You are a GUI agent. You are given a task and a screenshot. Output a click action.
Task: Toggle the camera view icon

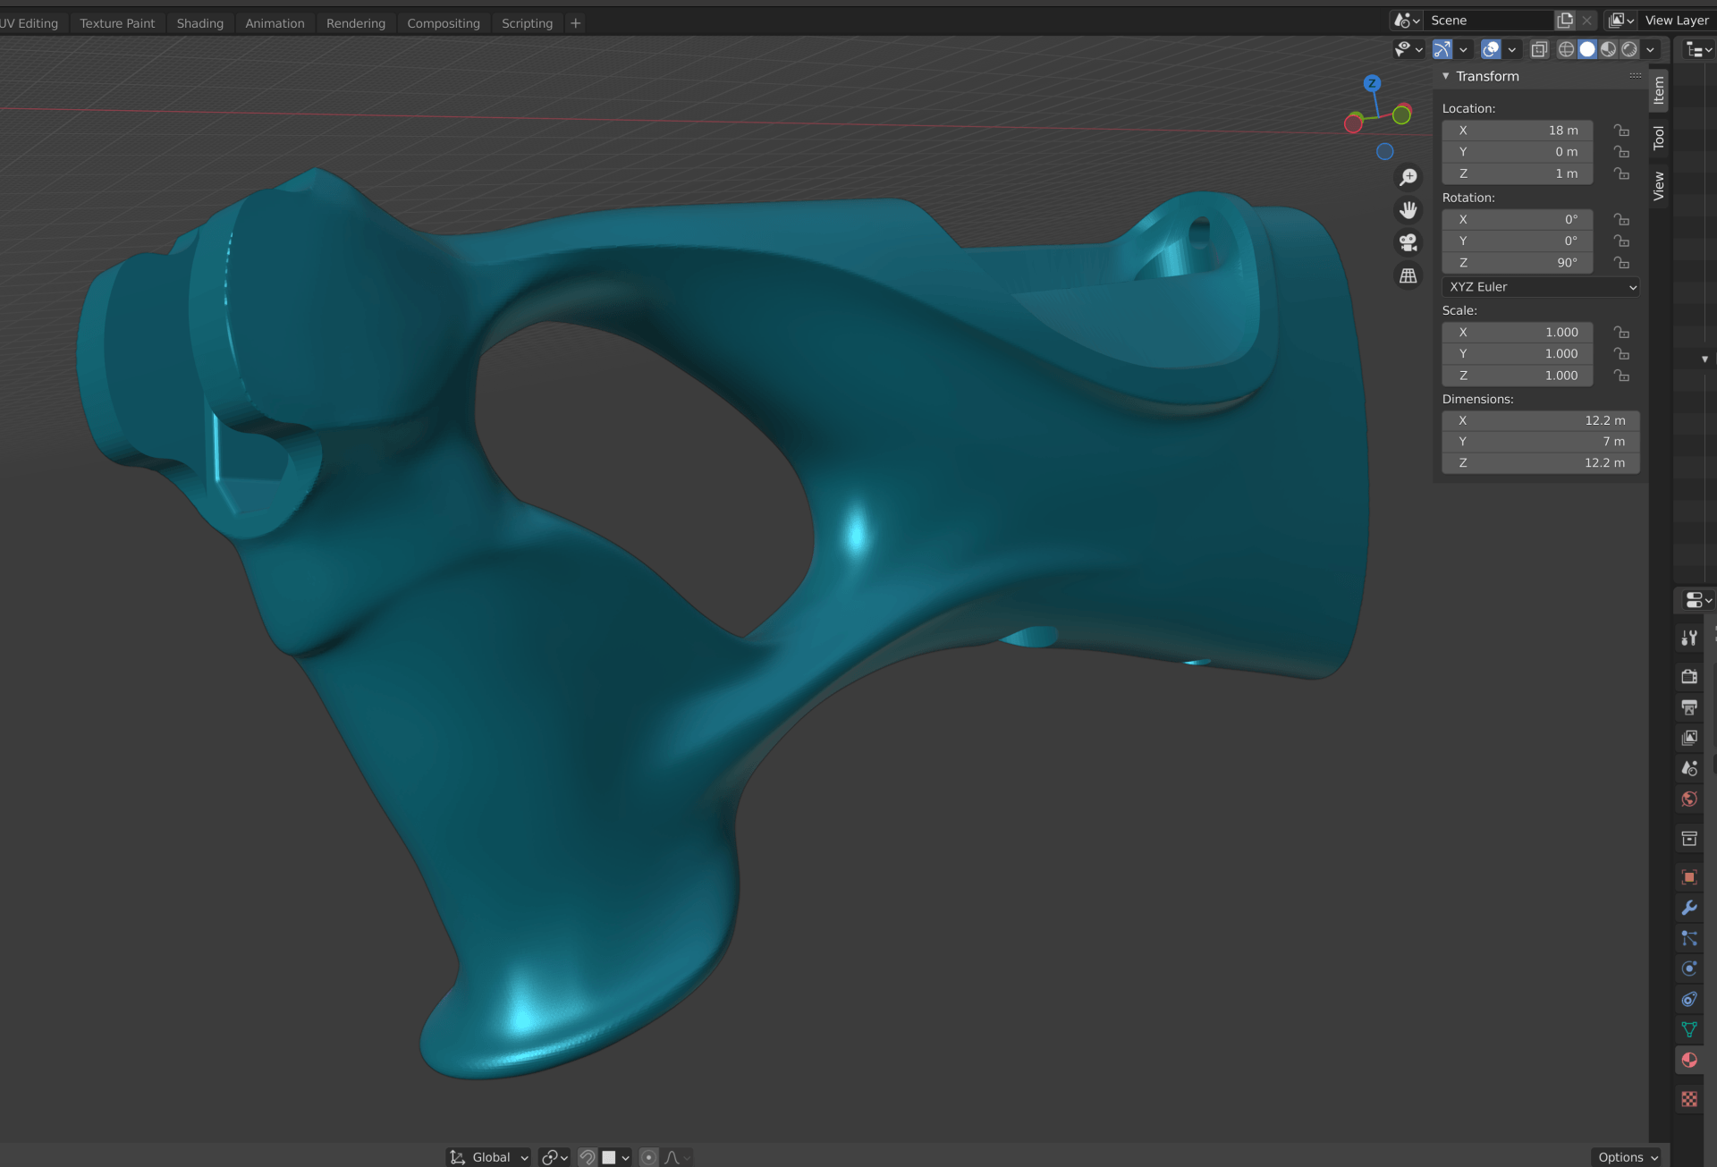pyautogui.click(x=1408, y=242)
